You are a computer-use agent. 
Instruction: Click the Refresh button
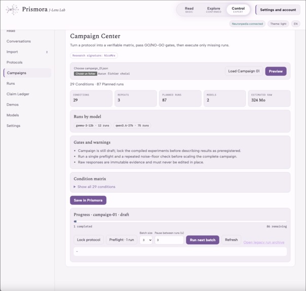click(231, 240)
